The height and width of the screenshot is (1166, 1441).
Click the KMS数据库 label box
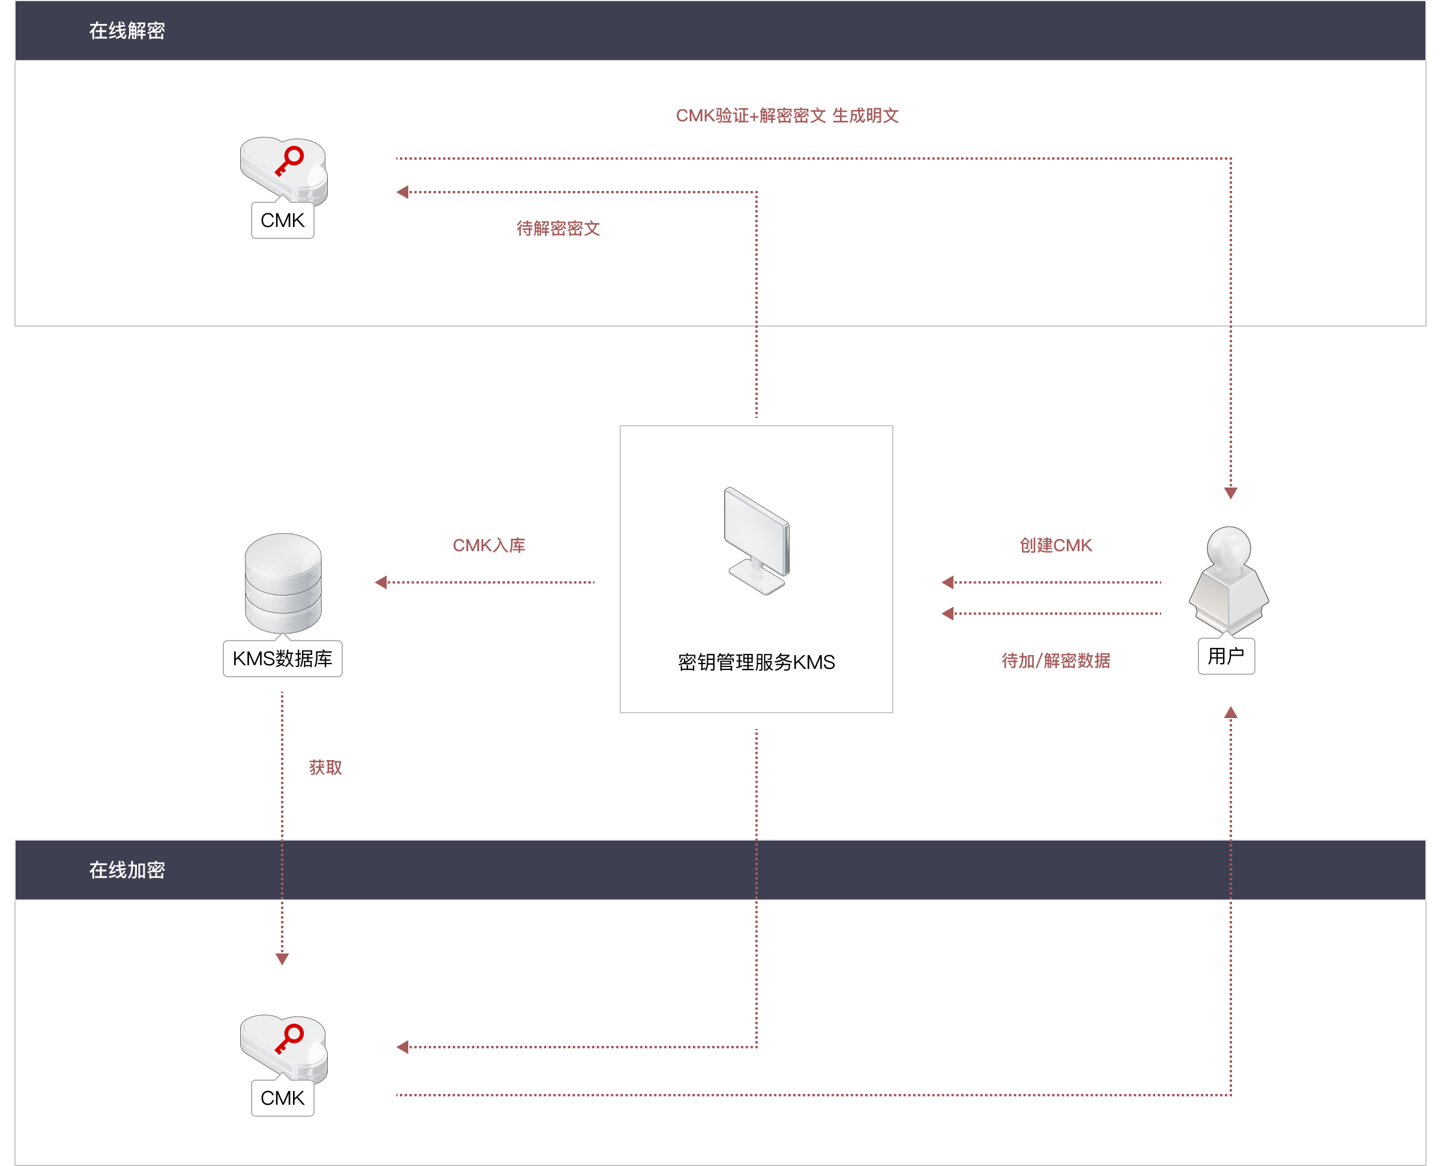pos(283,658)
